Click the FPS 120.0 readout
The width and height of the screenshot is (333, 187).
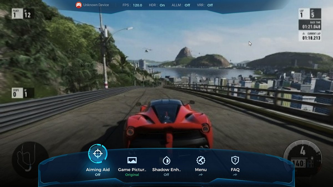[132, 5]
